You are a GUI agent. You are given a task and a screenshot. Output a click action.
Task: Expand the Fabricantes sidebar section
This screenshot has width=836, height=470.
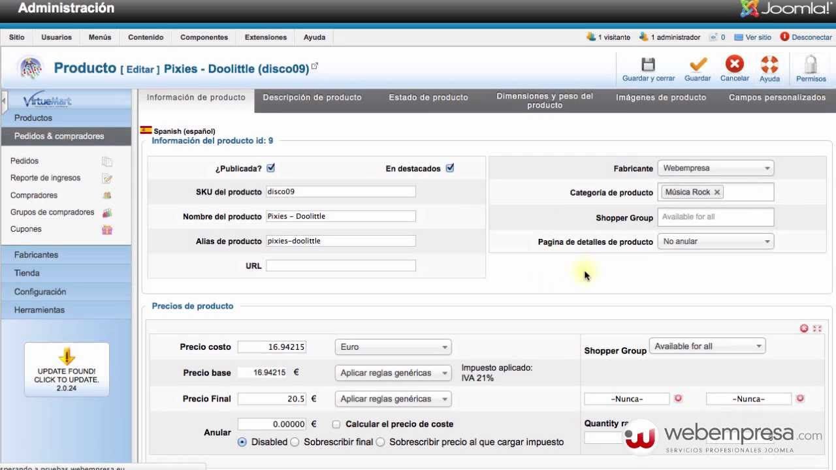[66, 255]
